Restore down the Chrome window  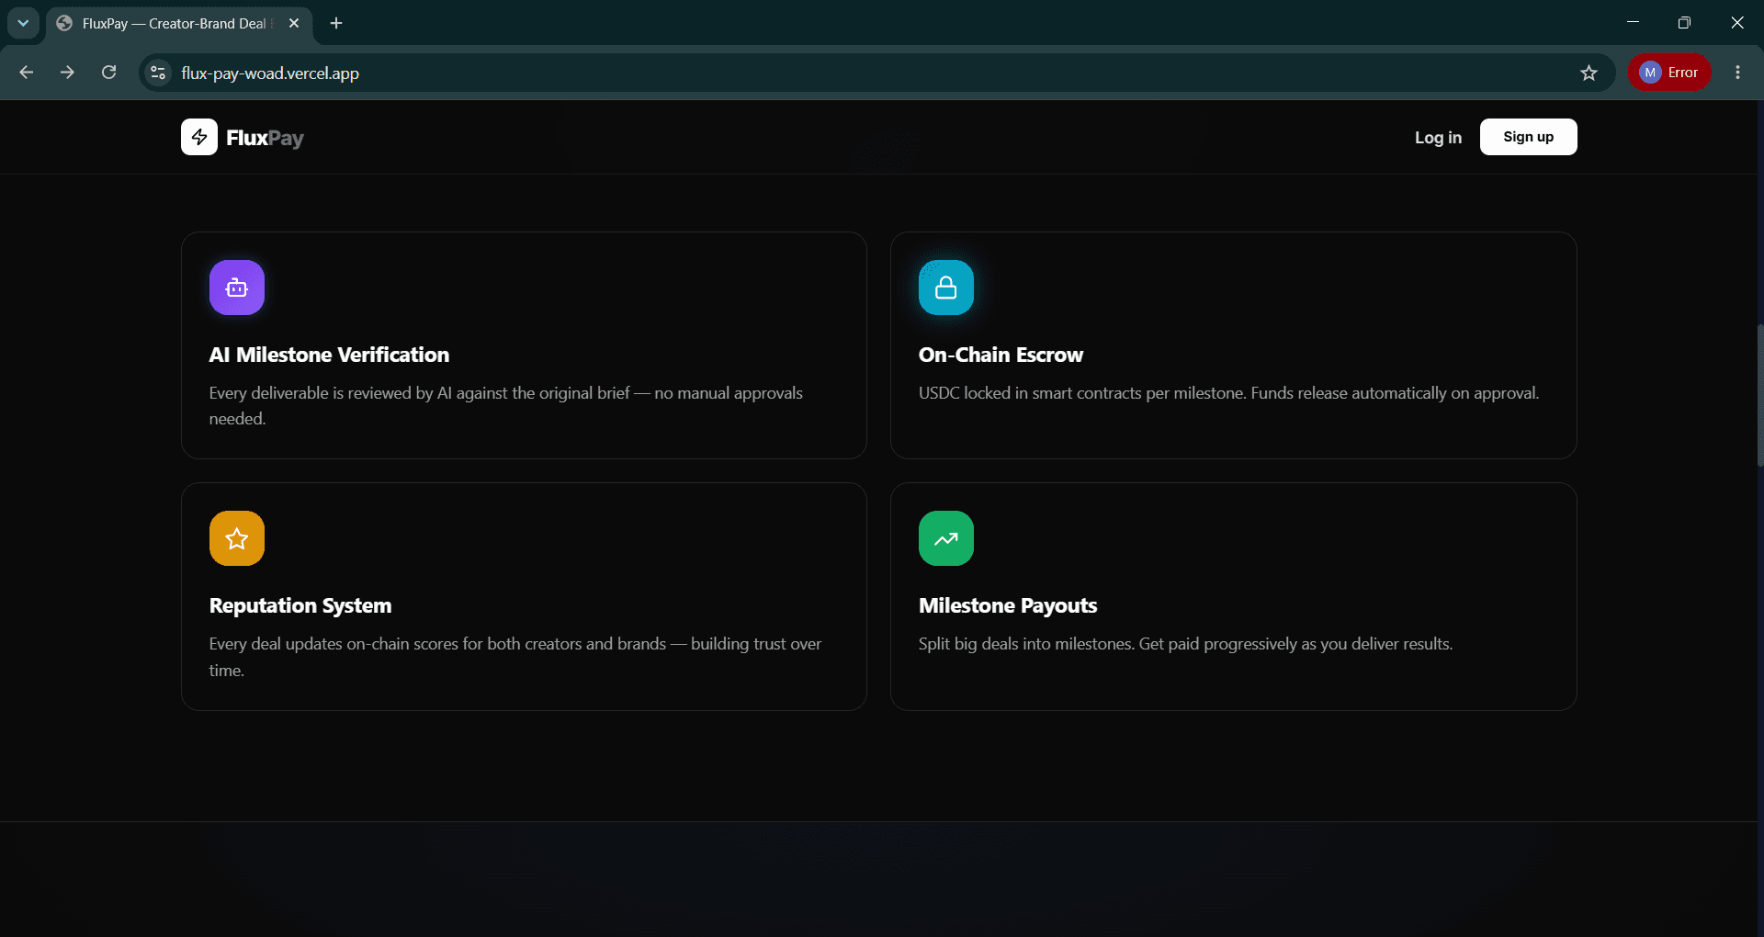tap(1684, 23)
